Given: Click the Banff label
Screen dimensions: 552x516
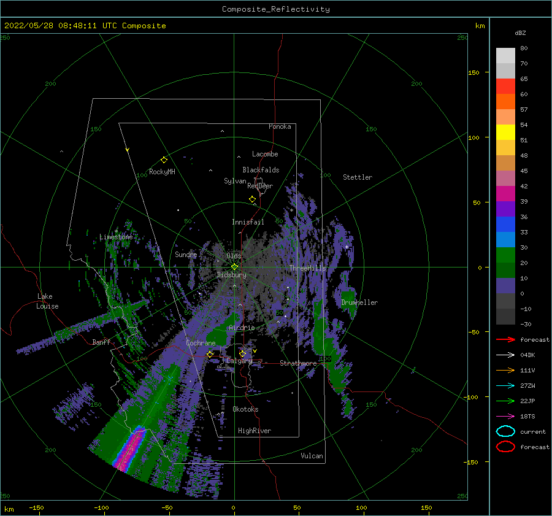Looking at the screenshot, I should coord(101,342).
